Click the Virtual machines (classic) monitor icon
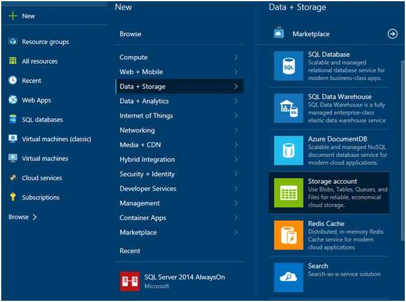Image resolution: width=406 pixels, height=302 pixels. (x=13, y=139)
